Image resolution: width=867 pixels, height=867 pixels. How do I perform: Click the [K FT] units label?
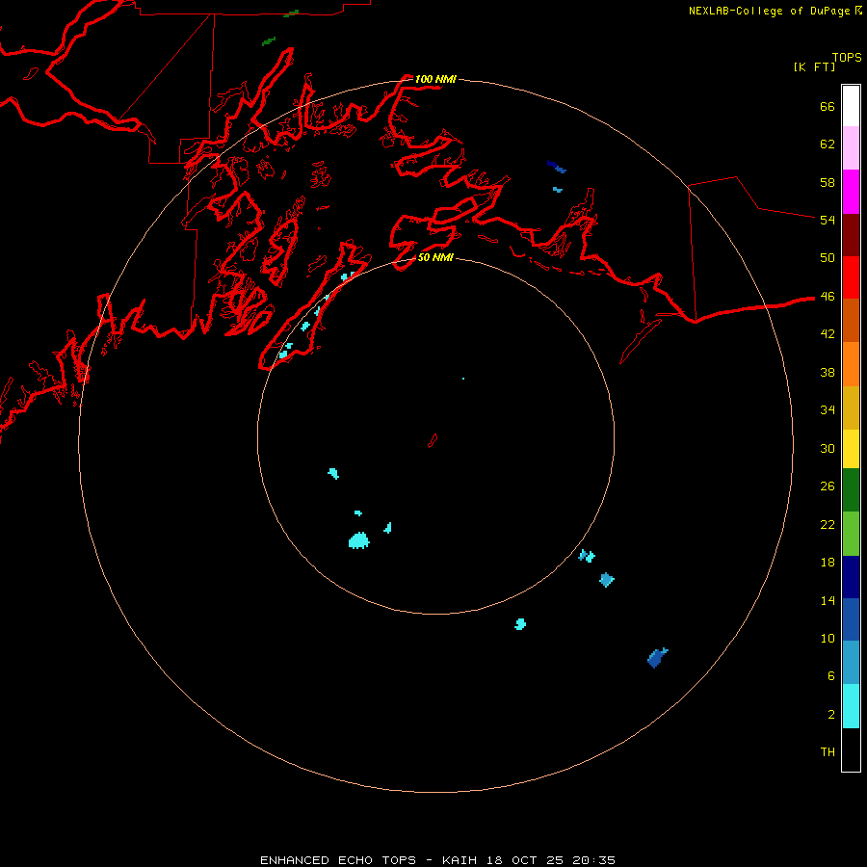(x=814, y=66)
